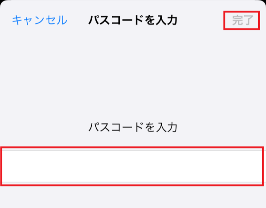Focus the passcode input field
266x208 pixels.
[x=132, y=166]
